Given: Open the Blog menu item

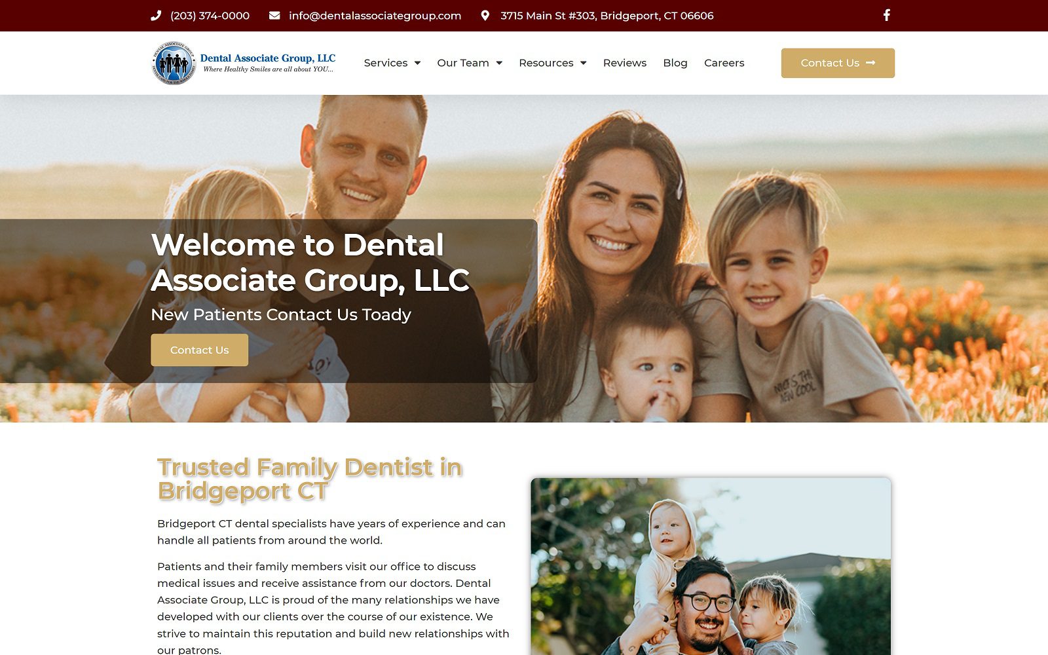Looking at the screenshot, I should (675, 63).
